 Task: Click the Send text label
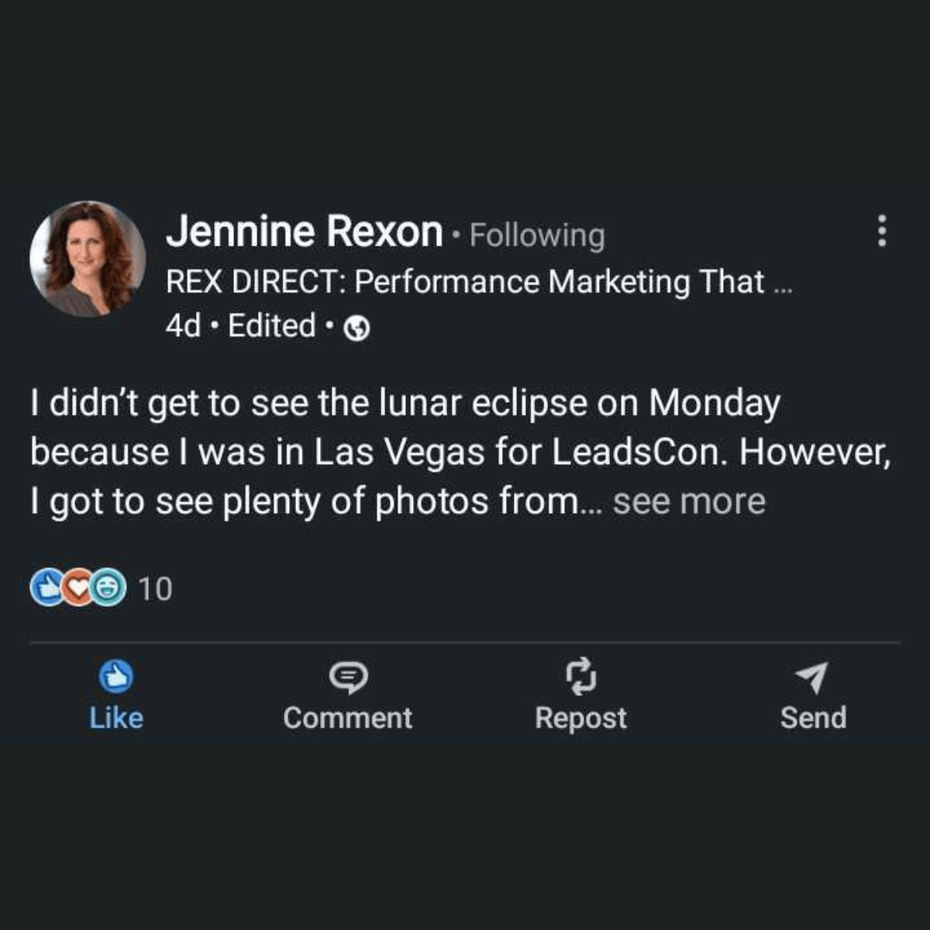pos(813,718)
